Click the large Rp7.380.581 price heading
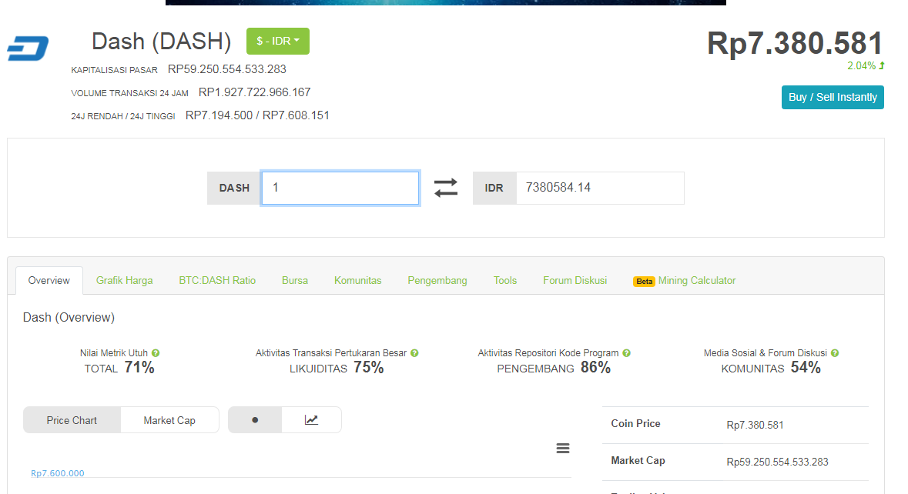The image size is (908, 494). pyautogui.click(x=795, y=43)
